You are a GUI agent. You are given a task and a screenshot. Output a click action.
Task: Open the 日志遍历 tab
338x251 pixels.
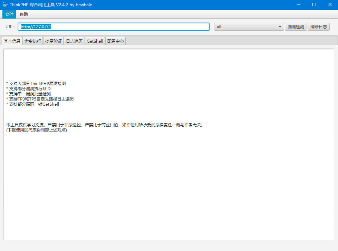(74, 41)
